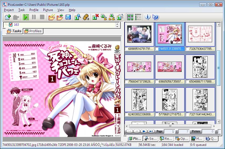This screenshot has width=225, height=149.
Task: Click the blue info About icon
Action: click(148, 17)
